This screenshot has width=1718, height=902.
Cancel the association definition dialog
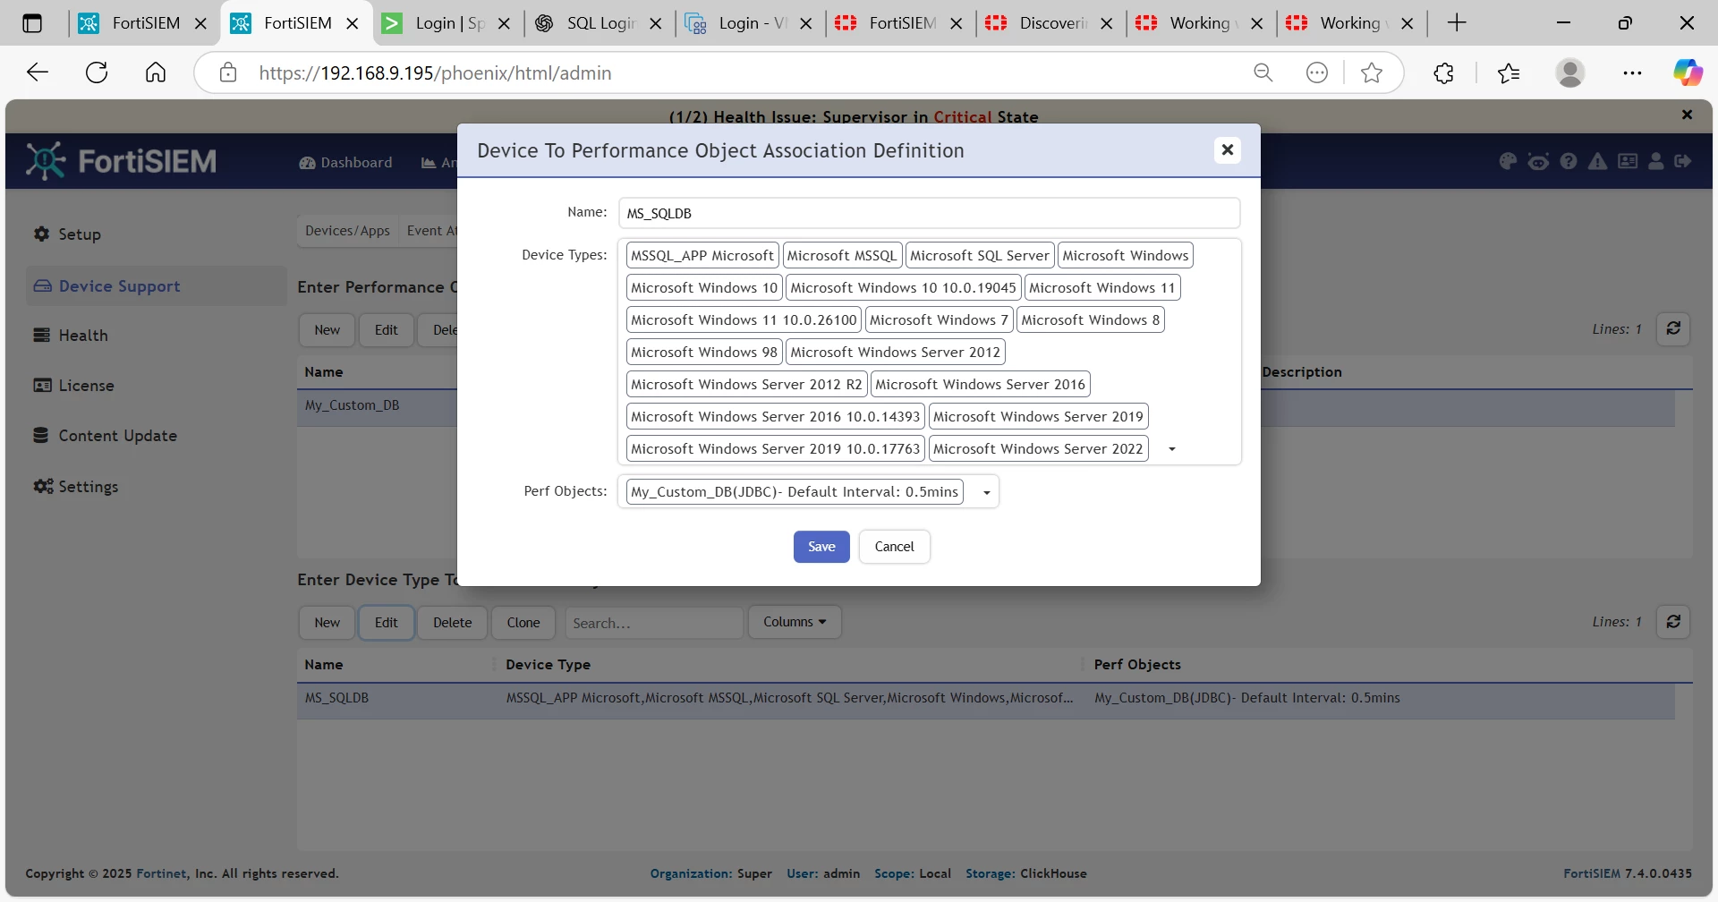894,547
